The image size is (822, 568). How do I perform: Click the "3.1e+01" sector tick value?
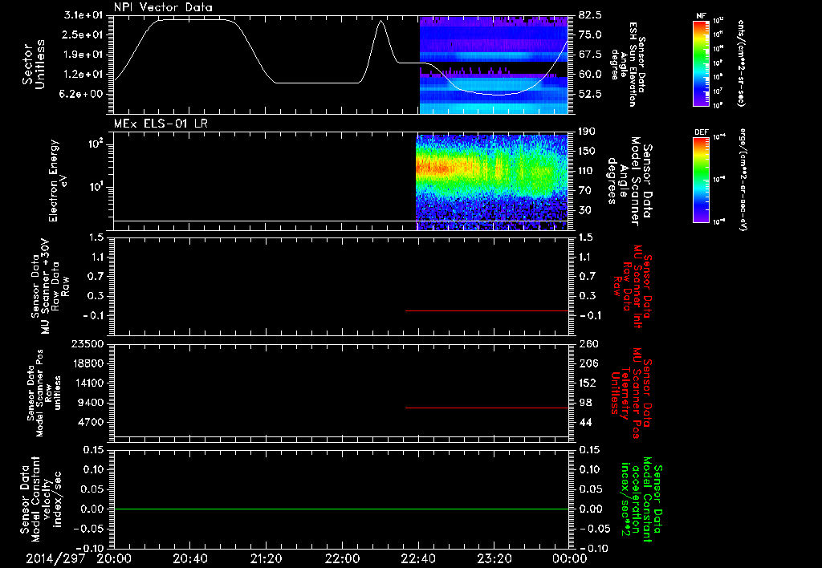tap(83, 15)
